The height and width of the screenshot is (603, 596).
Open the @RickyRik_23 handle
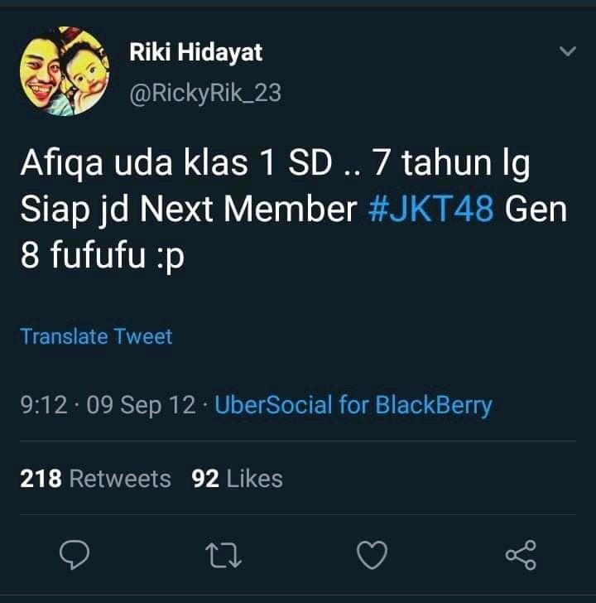[205, 93]
